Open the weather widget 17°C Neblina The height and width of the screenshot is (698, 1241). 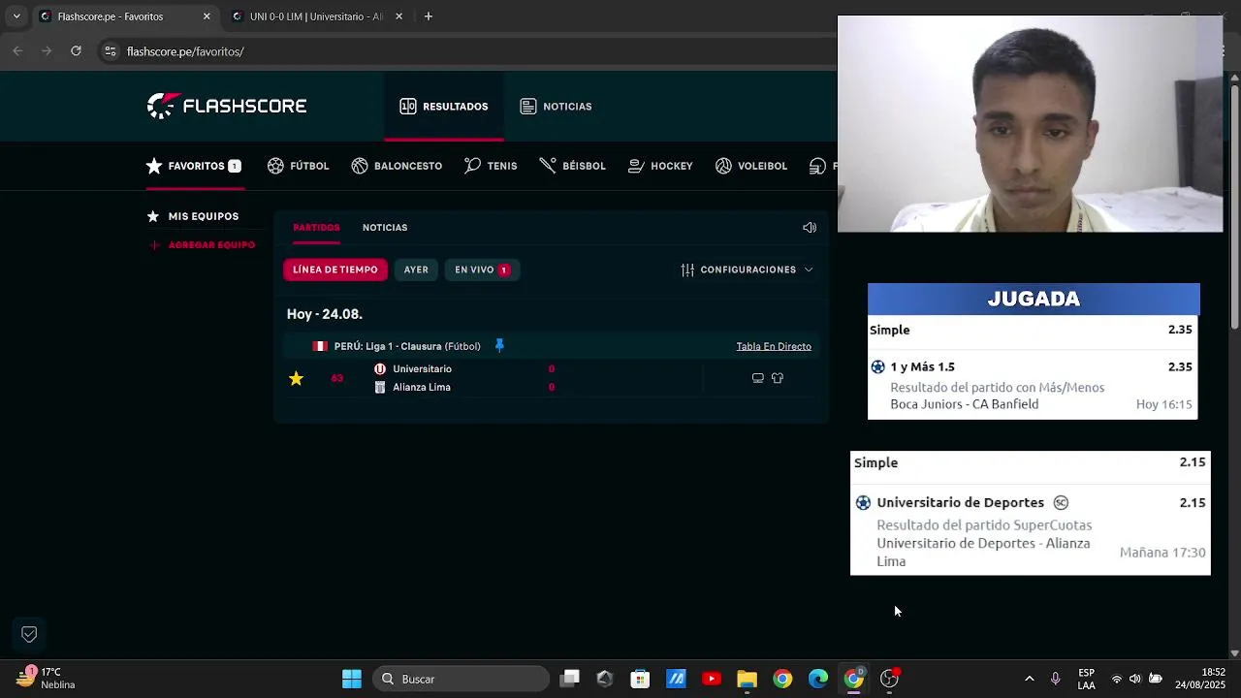[x=47, y=678]
